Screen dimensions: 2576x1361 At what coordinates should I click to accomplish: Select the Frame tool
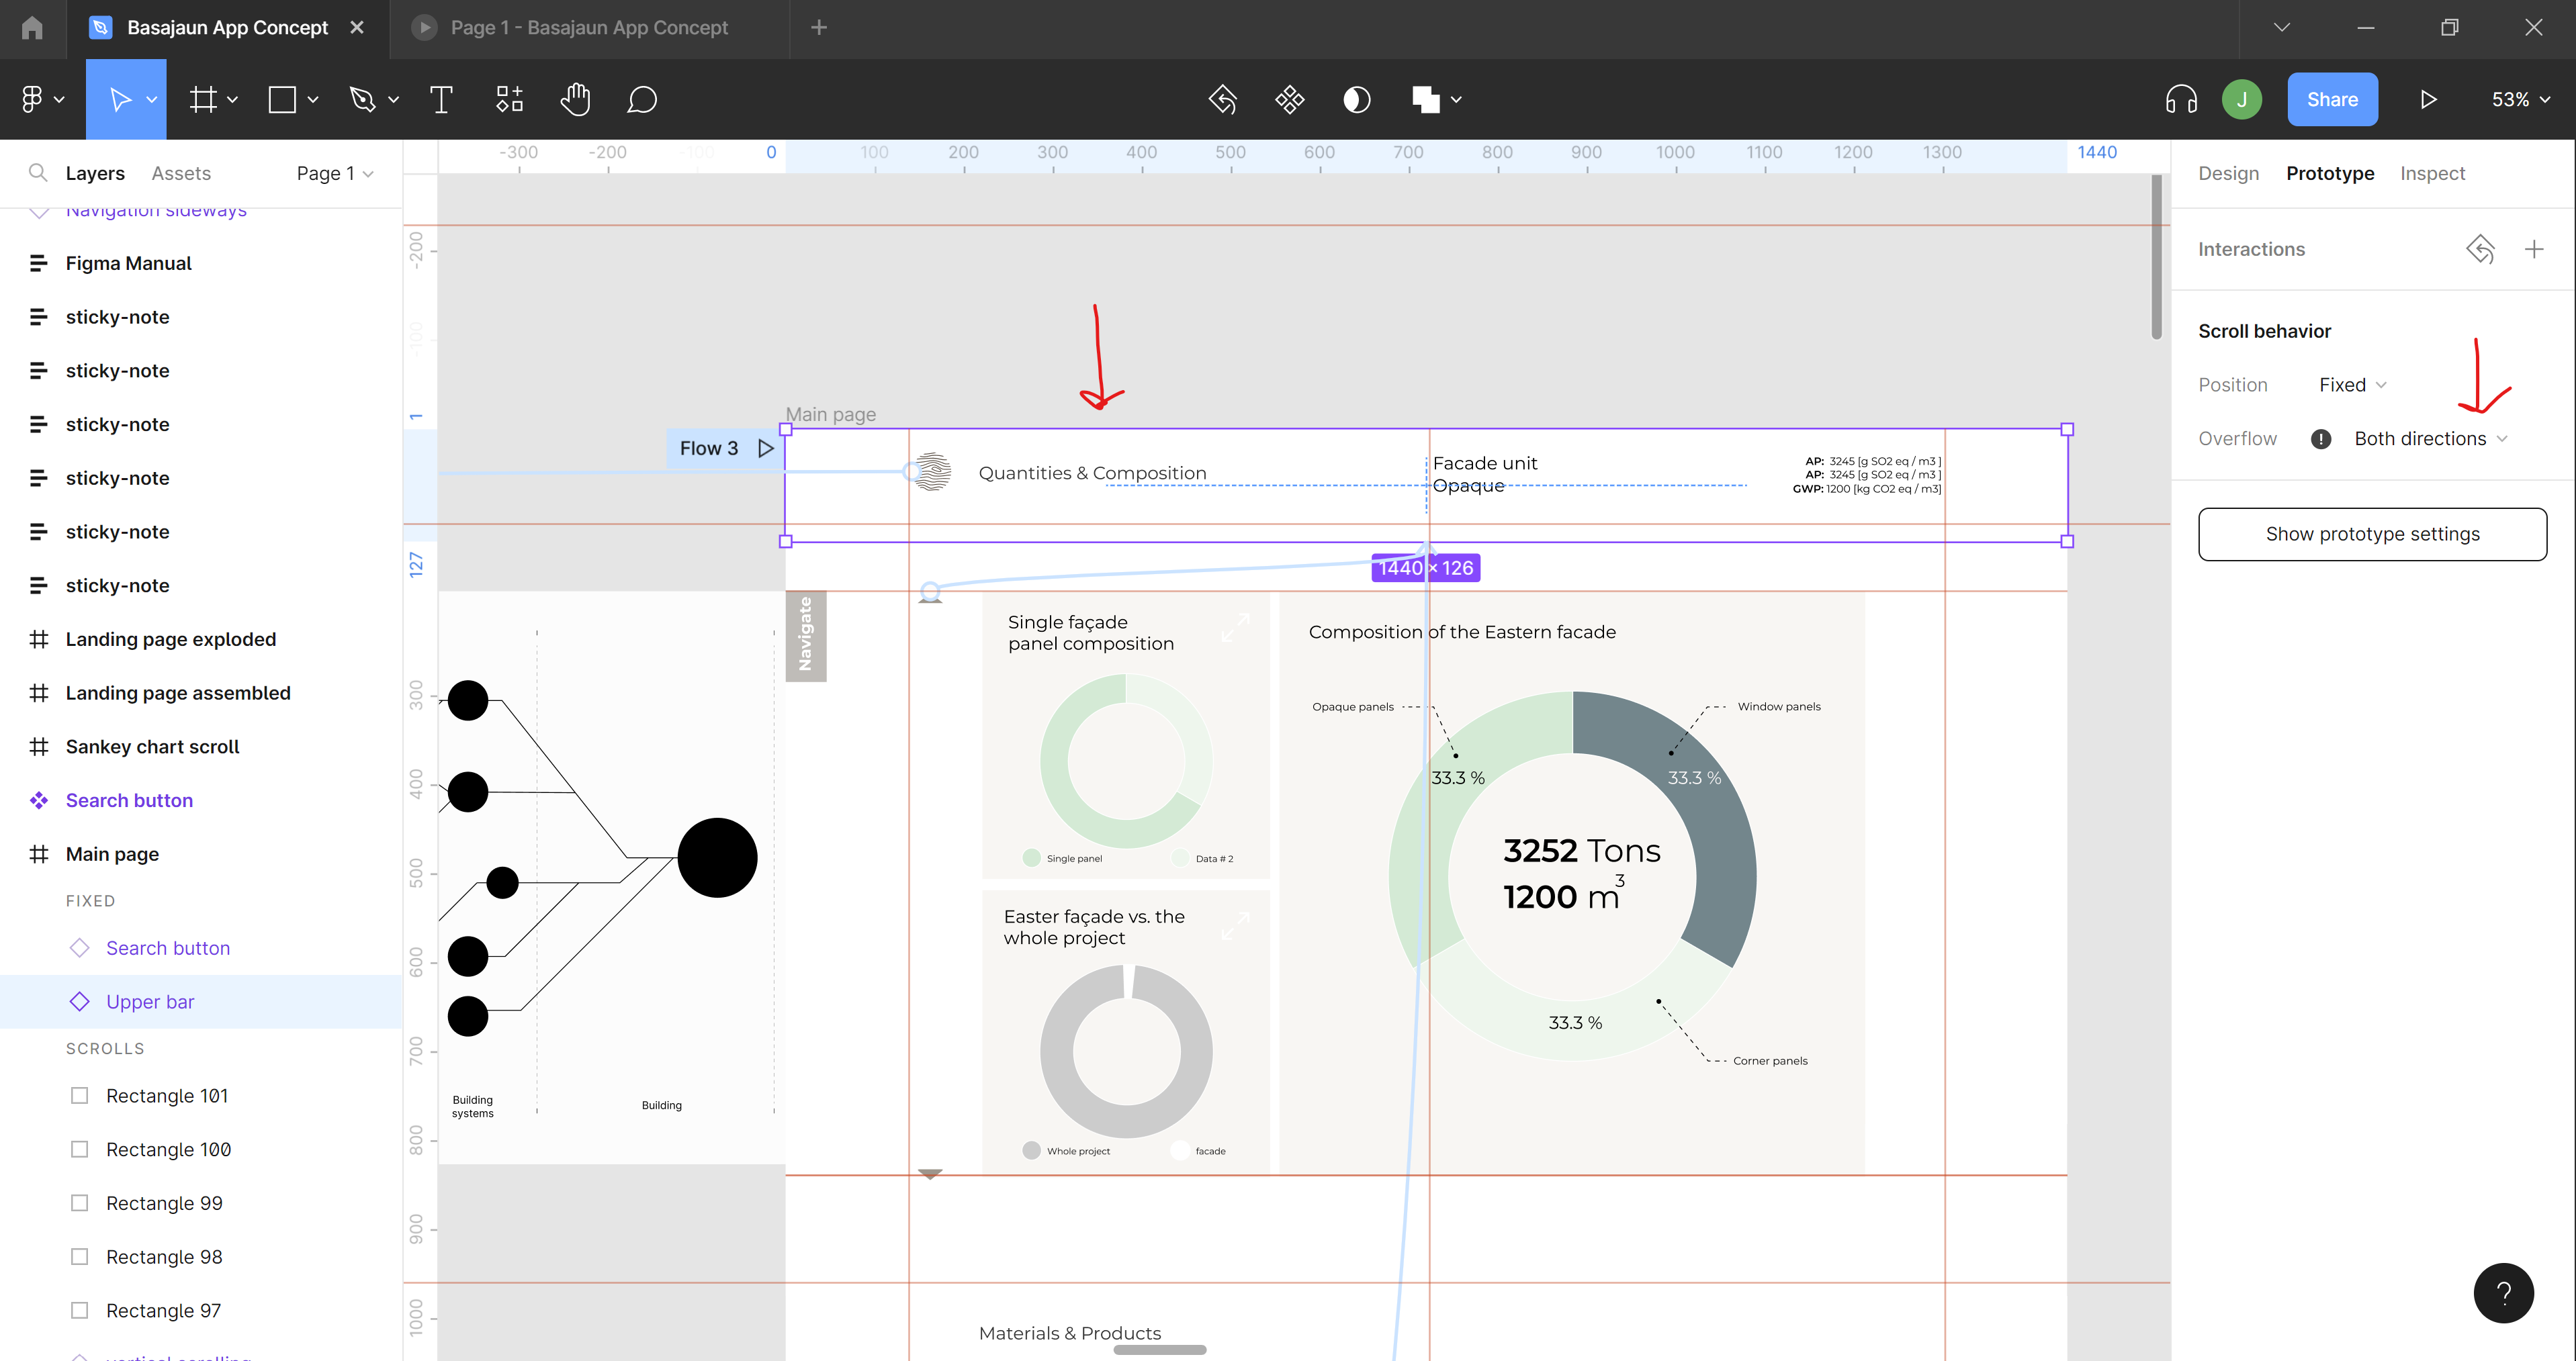(204, 99)
